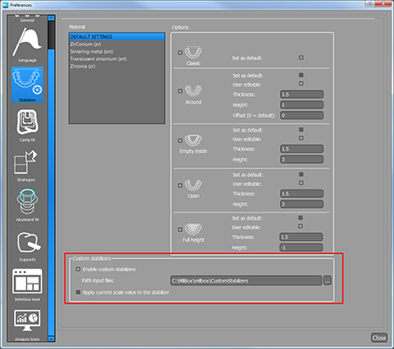Toggle Enable custom stabilizers checkbox
Viewport: 394px width, 349px height.
[x=78, y=270]
